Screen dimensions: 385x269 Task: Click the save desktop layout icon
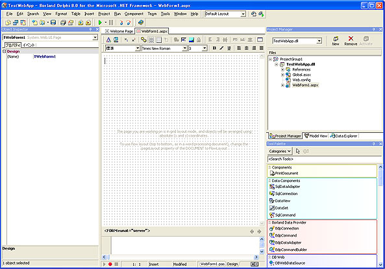(254, 14)
